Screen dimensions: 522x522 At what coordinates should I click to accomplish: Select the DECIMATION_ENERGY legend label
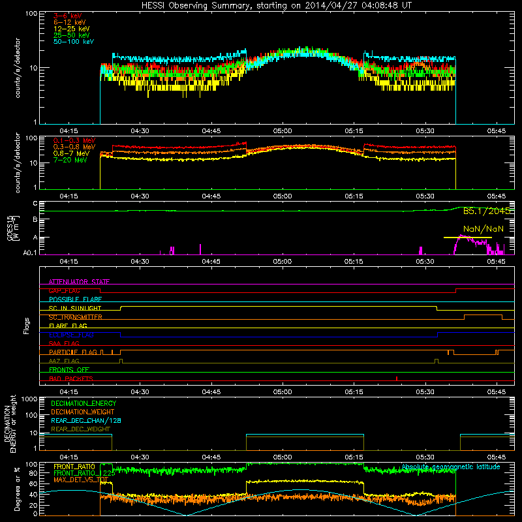point(84,403)
